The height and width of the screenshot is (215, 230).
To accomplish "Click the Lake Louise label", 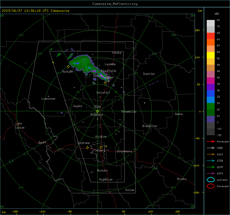I will (x=20, y=126).
